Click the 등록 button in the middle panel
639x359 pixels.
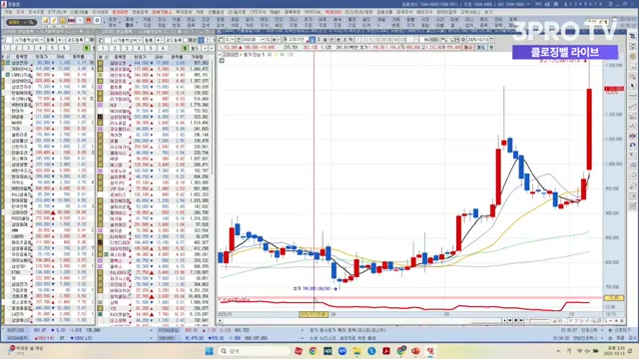point(149,40)
